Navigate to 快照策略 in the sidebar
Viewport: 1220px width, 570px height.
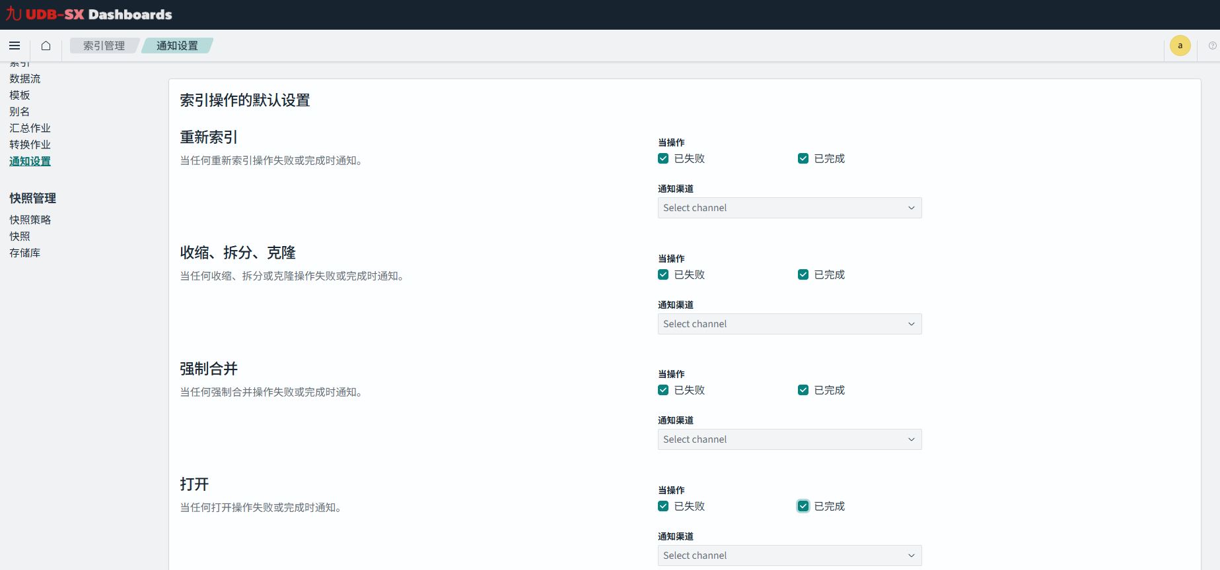coord(30,220)
